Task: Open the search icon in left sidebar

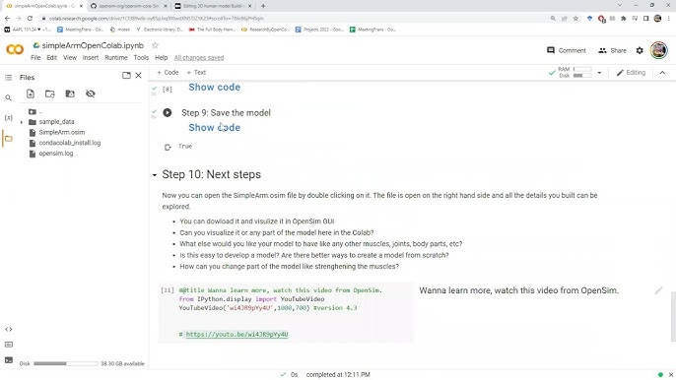Action: pyautogui.click(x=8, y=97)
